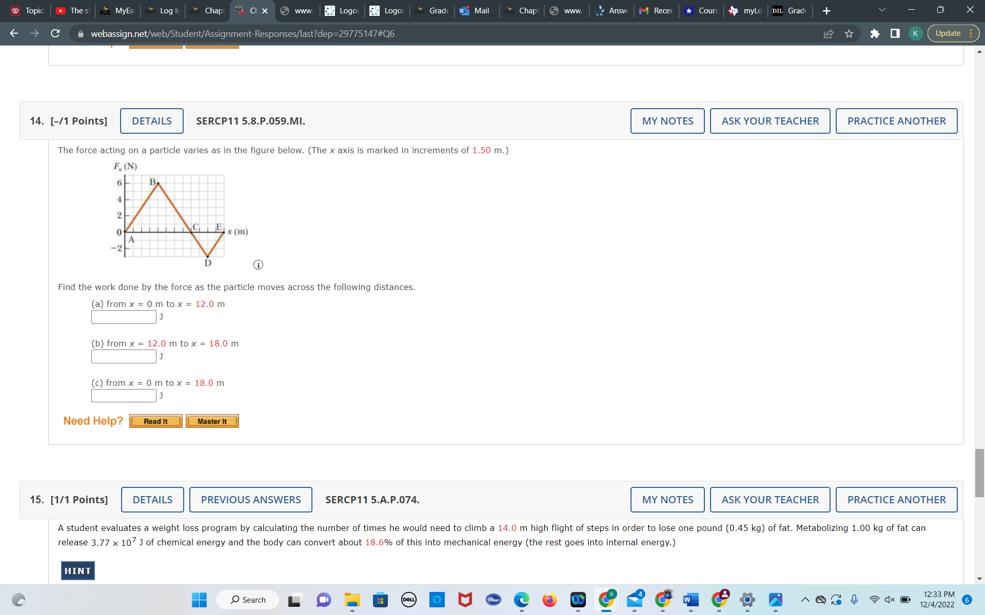Click the PREVIOUS ANSWERS button for question 15

coord(250,500)
